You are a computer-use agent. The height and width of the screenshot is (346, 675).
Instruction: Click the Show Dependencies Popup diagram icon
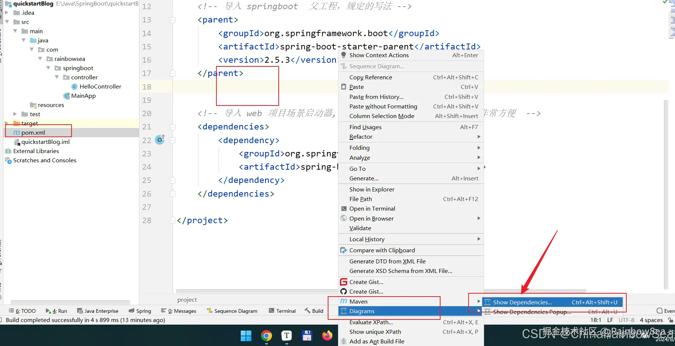(x=487, y=312)
